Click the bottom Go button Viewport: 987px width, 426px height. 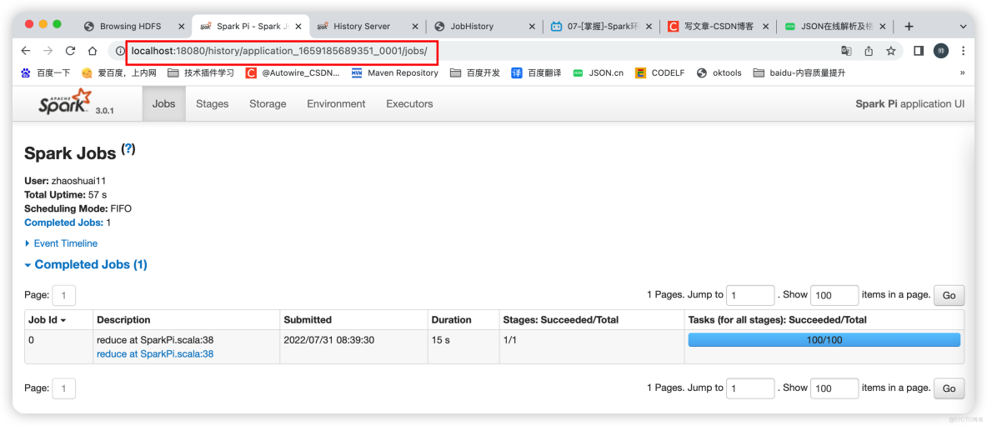[x=949, y=388]
